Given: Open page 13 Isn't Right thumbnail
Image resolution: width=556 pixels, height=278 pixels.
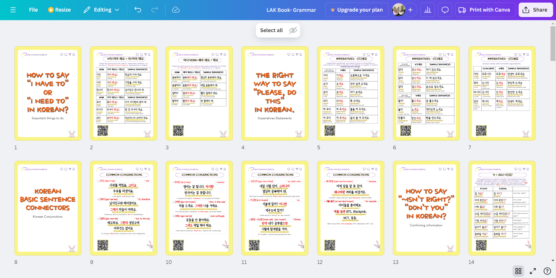Looking at the screenshot, I should (427, 208).
